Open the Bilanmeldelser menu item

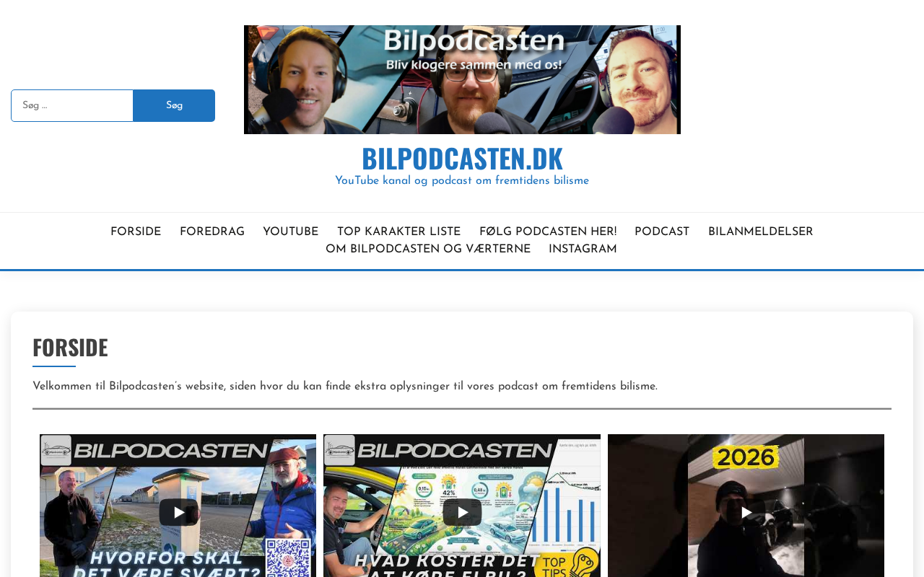[x=761, y=232]
